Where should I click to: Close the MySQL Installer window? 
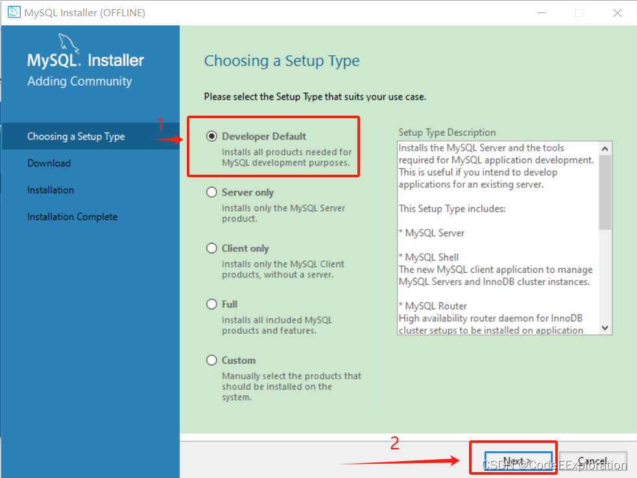pyautogui.click(x=618, y=12)
